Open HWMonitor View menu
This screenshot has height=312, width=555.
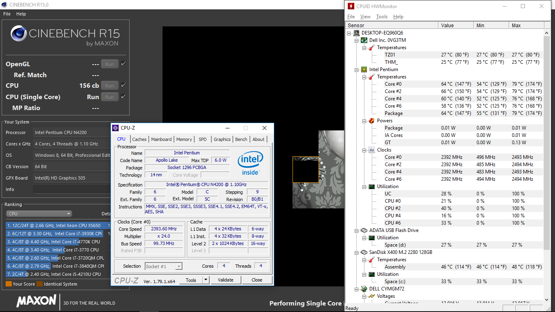[365, 17]
